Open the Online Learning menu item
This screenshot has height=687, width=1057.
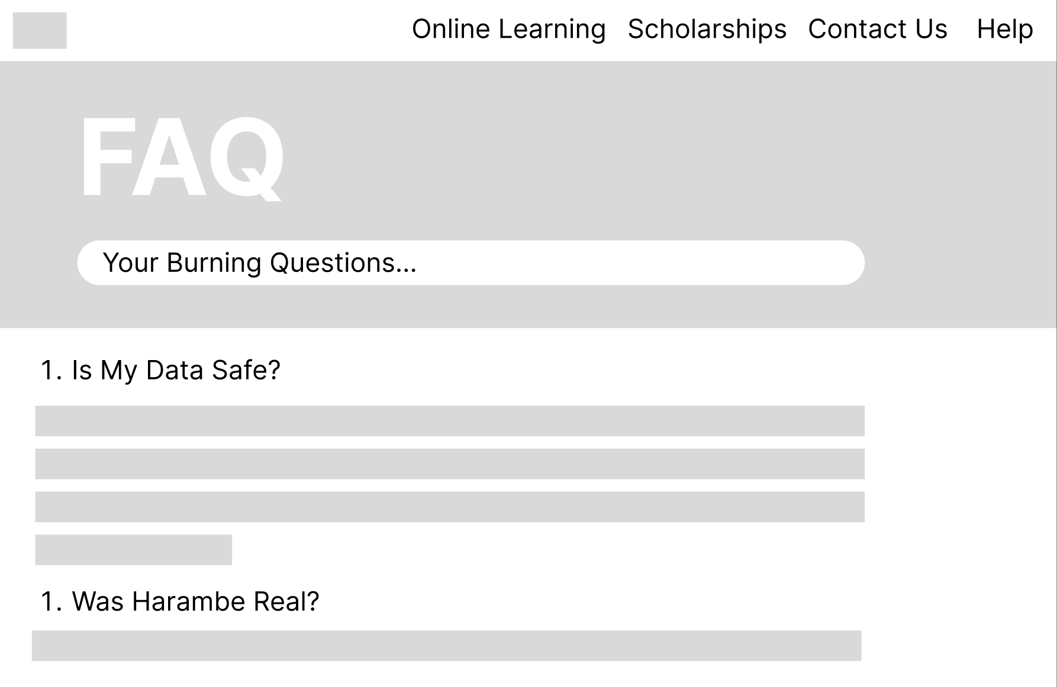(x=508, y=29)
